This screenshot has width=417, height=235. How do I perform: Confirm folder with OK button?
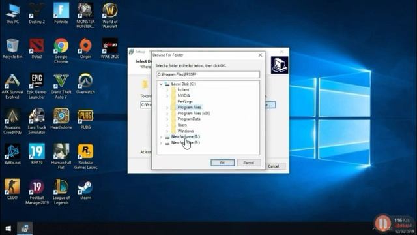223,163
